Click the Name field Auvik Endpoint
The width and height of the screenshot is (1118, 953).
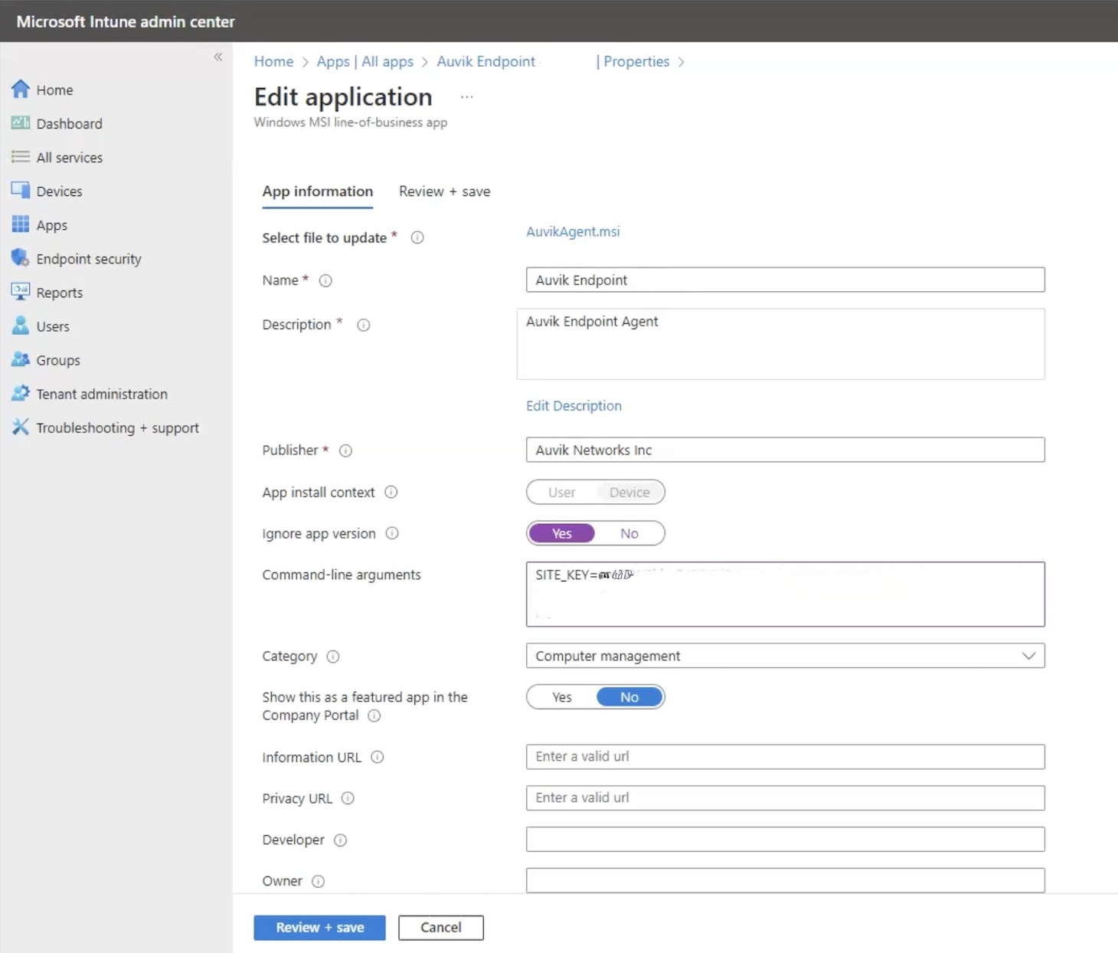785,280
